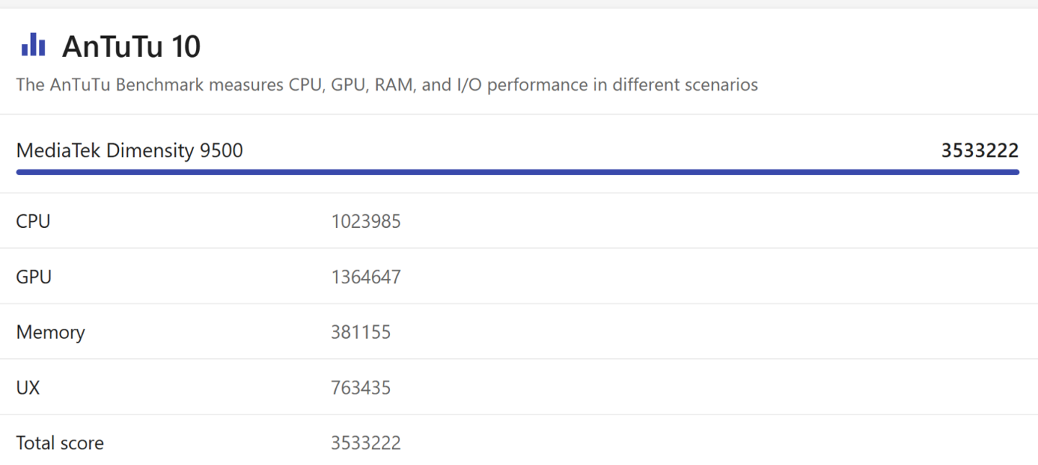Select the Memory score 381155
The image size is (1038, 465).
pyautogui.click(x=360, y=332)
